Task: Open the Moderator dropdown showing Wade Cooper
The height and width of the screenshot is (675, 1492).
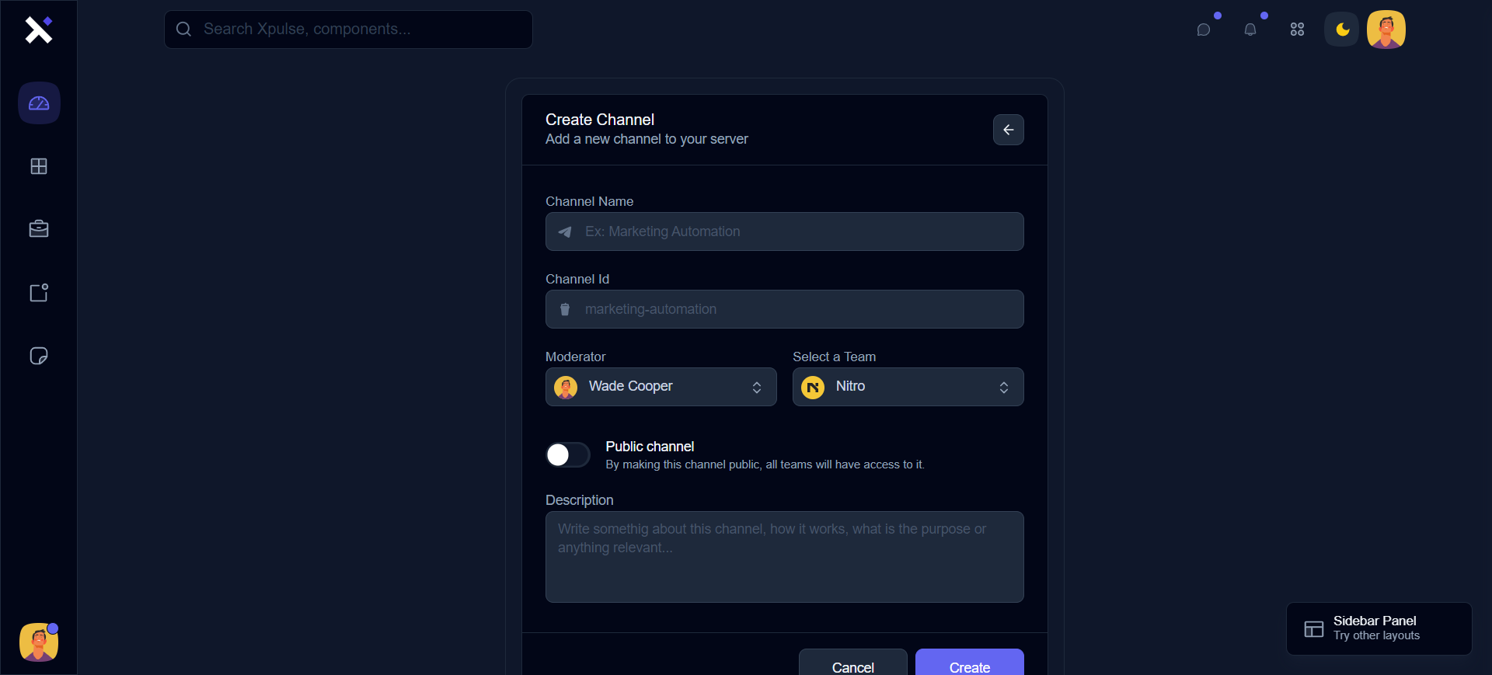Action: tap(661, 387)
